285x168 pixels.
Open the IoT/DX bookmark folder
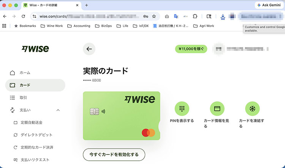pos(141,26)
